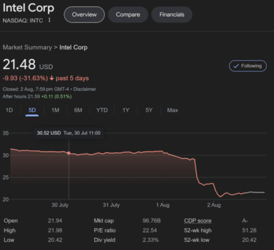This screenshot has width=274, height=250.
Task: Click the 52-wk high value 51.28
Action: point(249,230)
